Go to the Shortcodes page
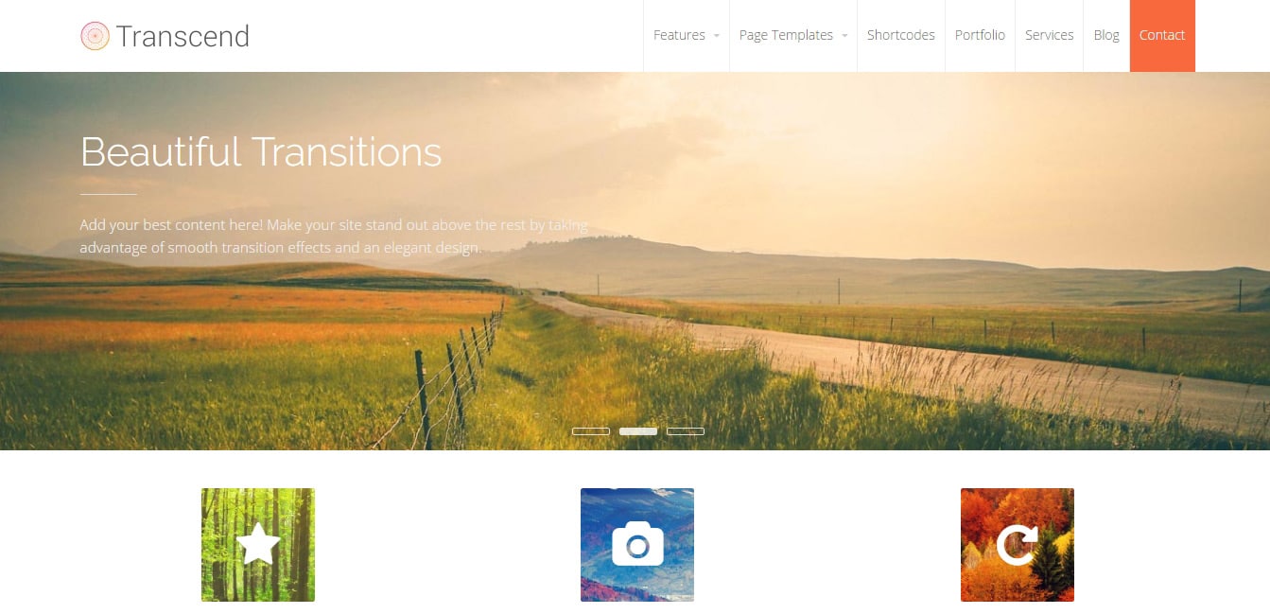Image resolution: width=1270 pixels, height=614 pixels. coord(901,35)
